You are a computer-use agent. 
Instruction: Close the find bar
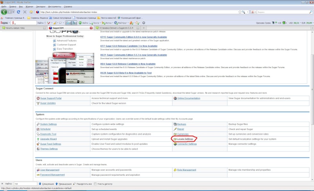[2, 184]
